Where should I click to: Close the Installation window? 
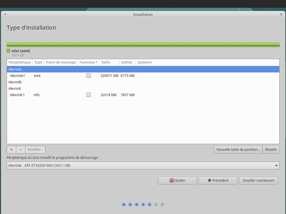pos(281,14)
